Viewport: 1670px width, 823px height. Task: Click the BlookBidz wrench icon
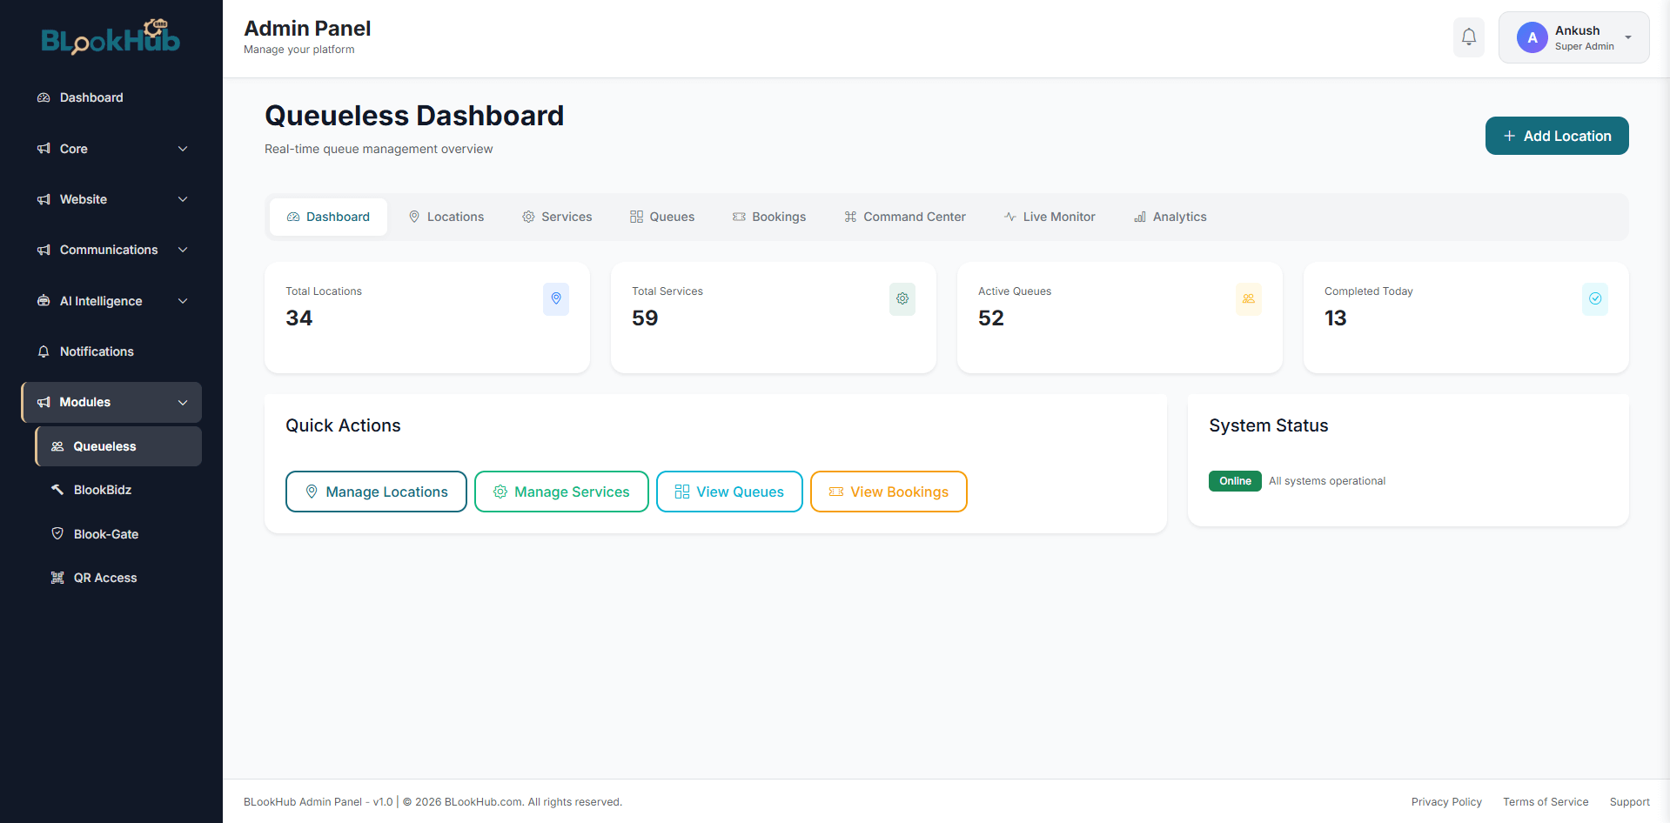[57, 489]
